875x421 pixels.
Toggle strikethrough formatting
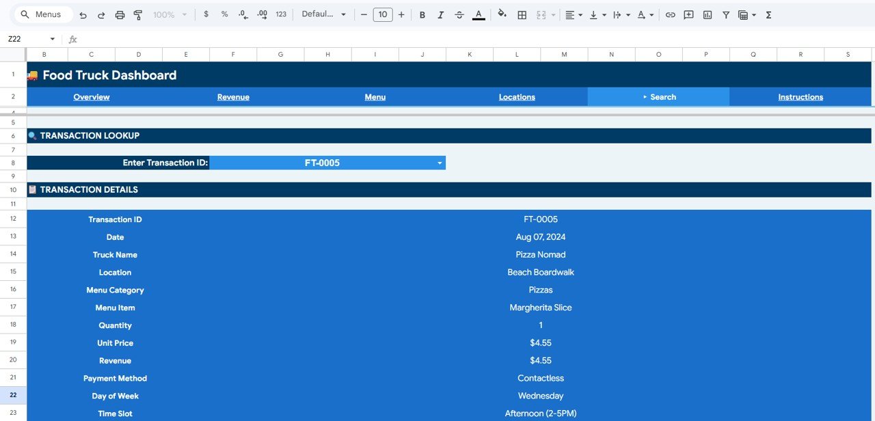(459, 14)
